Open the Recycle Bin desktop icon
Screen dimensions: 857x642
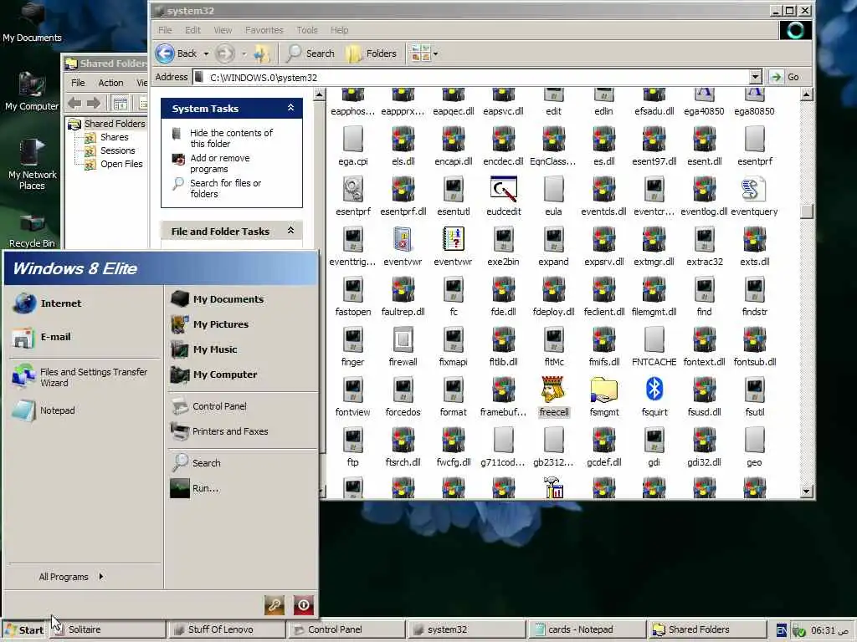[x=32, y=231]
